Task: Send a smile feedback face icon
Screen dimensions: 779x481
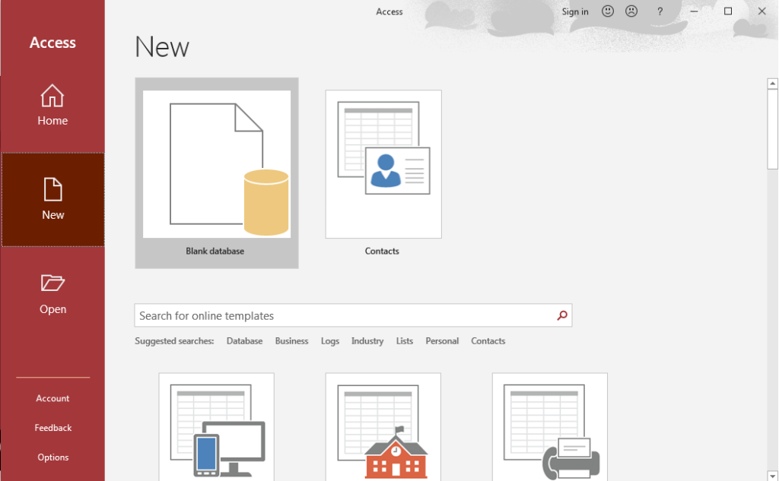Action: click(608, 11)
